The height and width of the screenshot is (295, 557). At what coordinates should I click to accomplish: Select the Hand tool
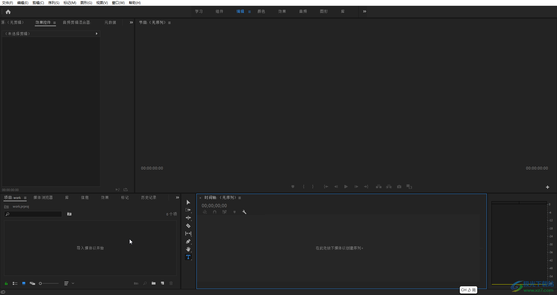[x=188, y=249]
